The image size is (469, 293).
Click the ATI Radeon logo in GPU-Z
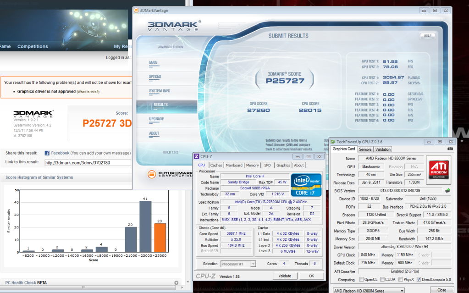pos(440,169)
